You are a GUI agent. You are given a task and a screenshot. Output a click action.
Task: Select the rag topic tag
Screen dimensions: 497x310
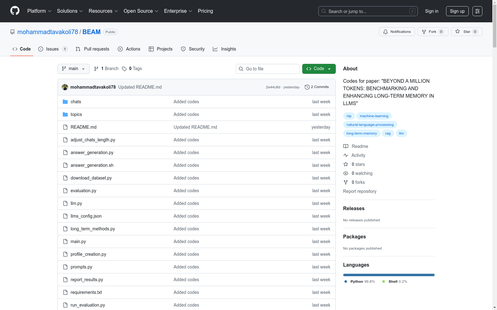388,133
